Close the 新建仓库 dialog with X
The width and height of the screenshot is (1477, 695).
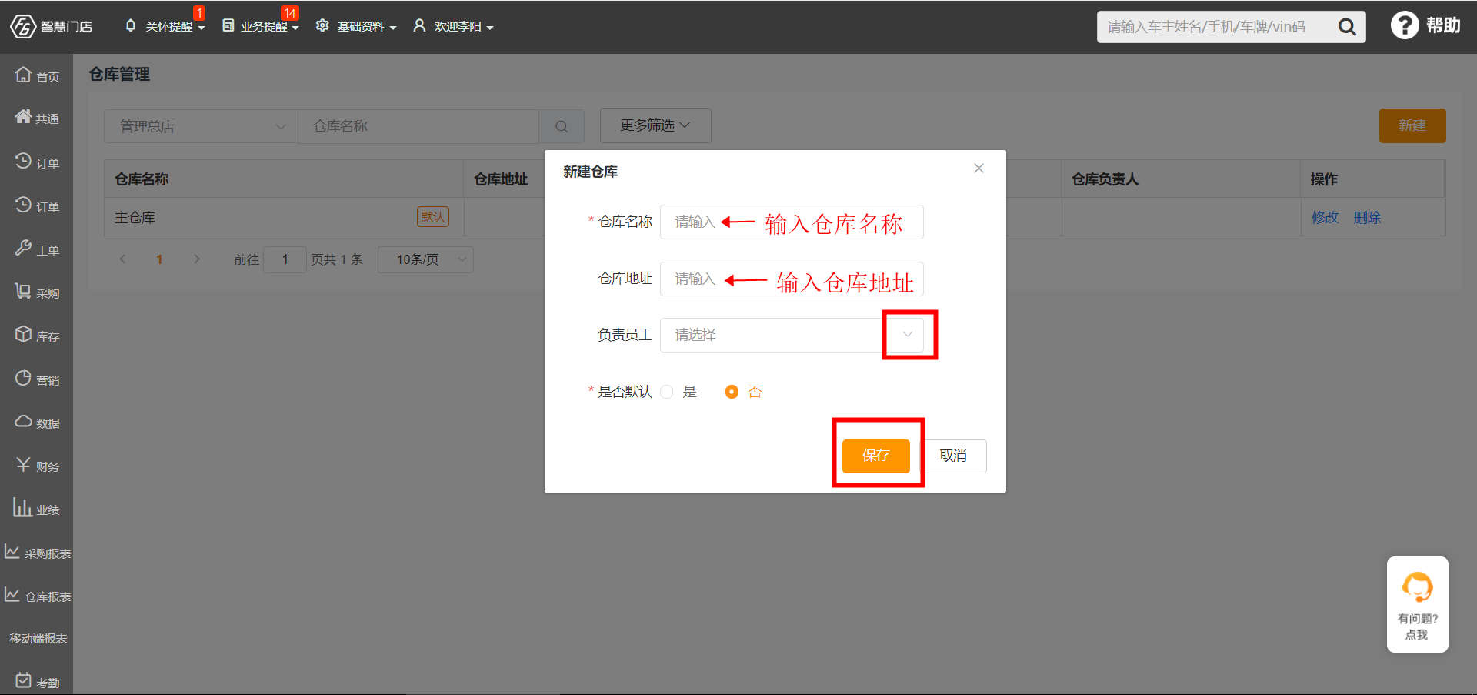click(979, 169)
